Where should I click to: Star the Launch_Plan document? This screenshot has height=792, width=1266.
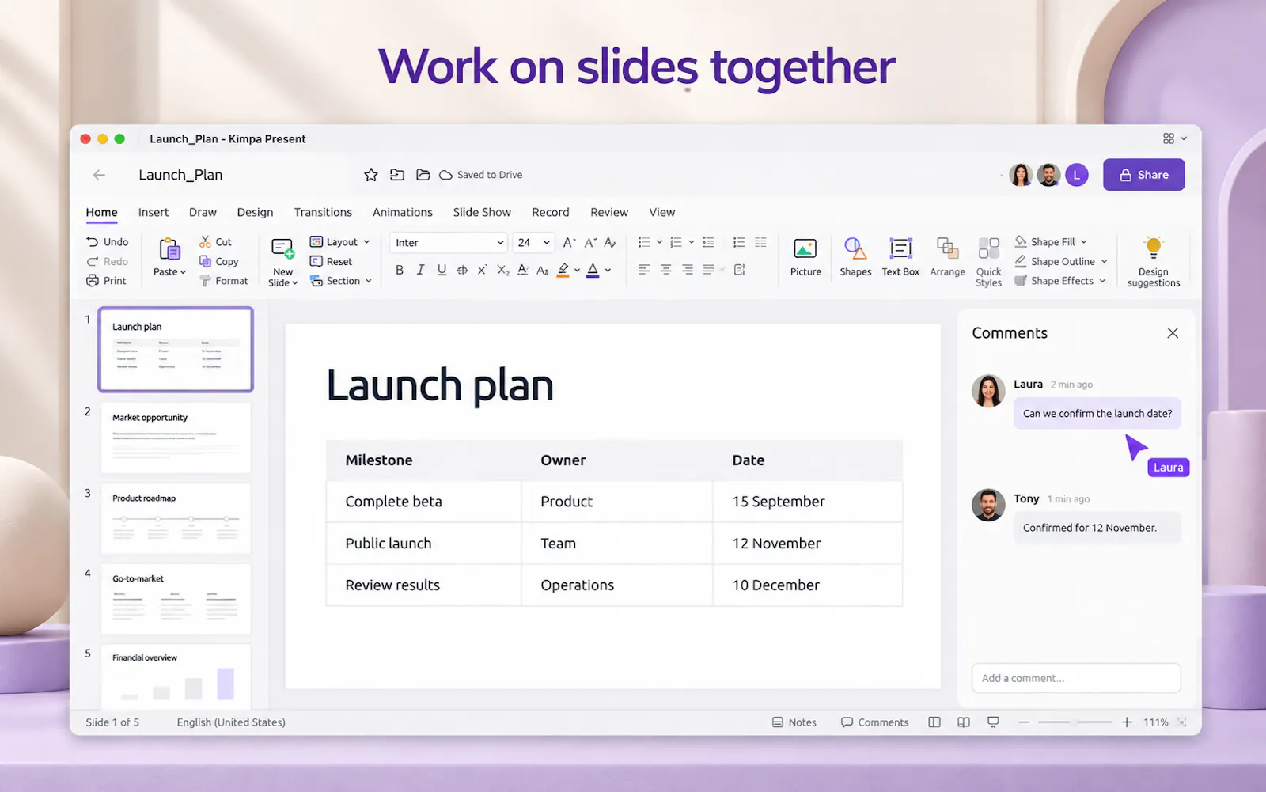coord(370,175)
